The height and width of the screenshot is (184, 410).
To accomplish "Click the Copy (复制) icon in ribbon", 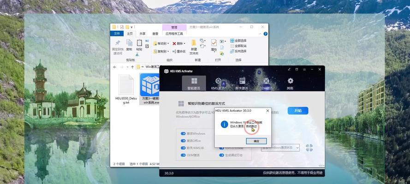I will pyautogui.click(x=129, y=43).
